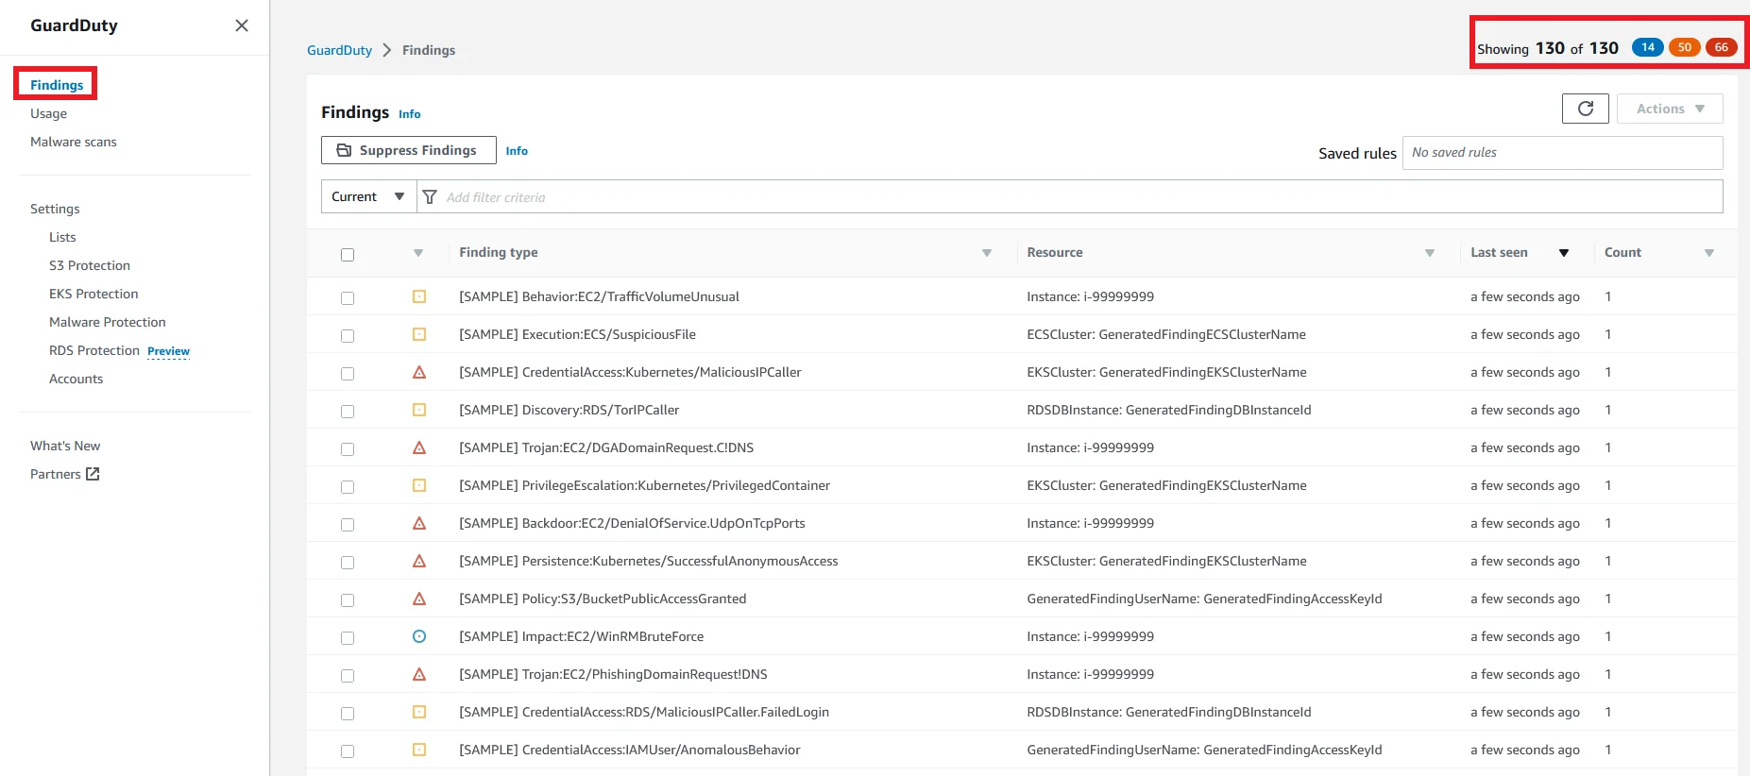Click severity icon for IAMUser/AnomalousBehavior
Viewport: 1750px width, 776px height.
click(x=419, y=750)
